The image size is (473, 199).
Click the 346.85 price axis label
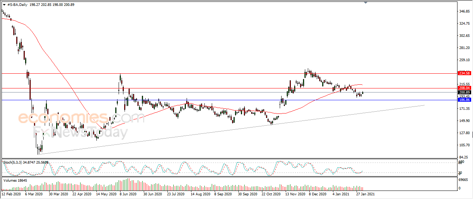[465, 11]
